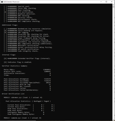Click 'Pool Allocations Succeeded:' label

coord(17,81)
